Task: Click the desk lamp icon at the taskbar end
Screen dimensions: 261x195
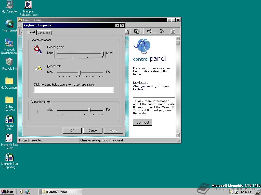Action: click(258, 192)
